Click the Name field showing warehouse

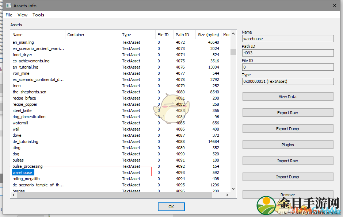click(287, 39)
